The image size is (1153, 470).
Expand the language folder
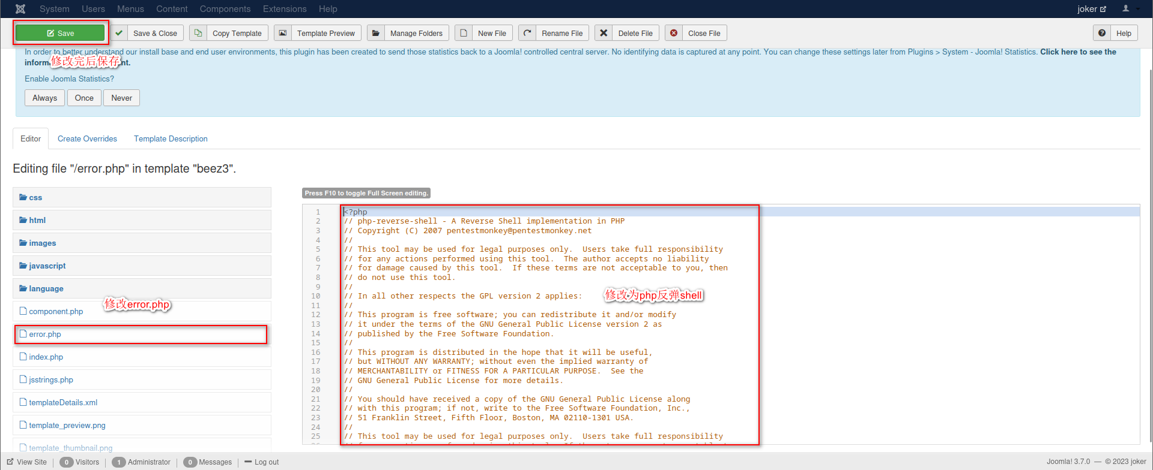click(x=142, y=288)
